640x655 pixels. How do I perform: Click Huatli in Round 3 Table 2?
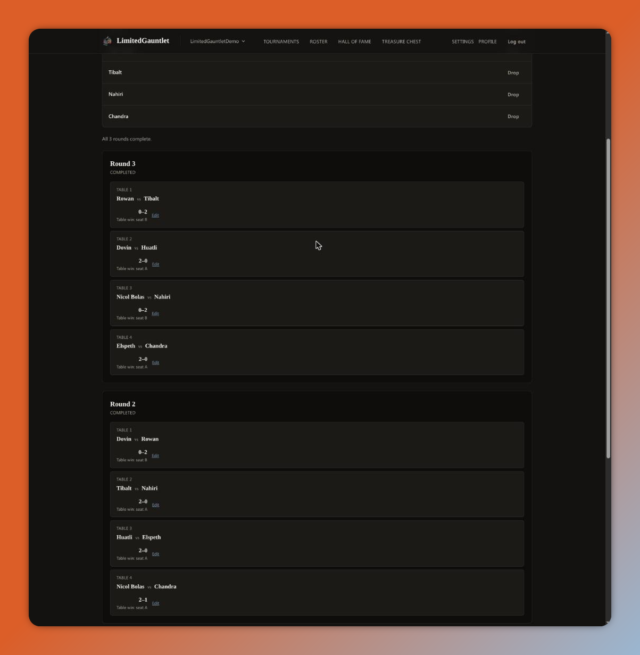point(149,247)
